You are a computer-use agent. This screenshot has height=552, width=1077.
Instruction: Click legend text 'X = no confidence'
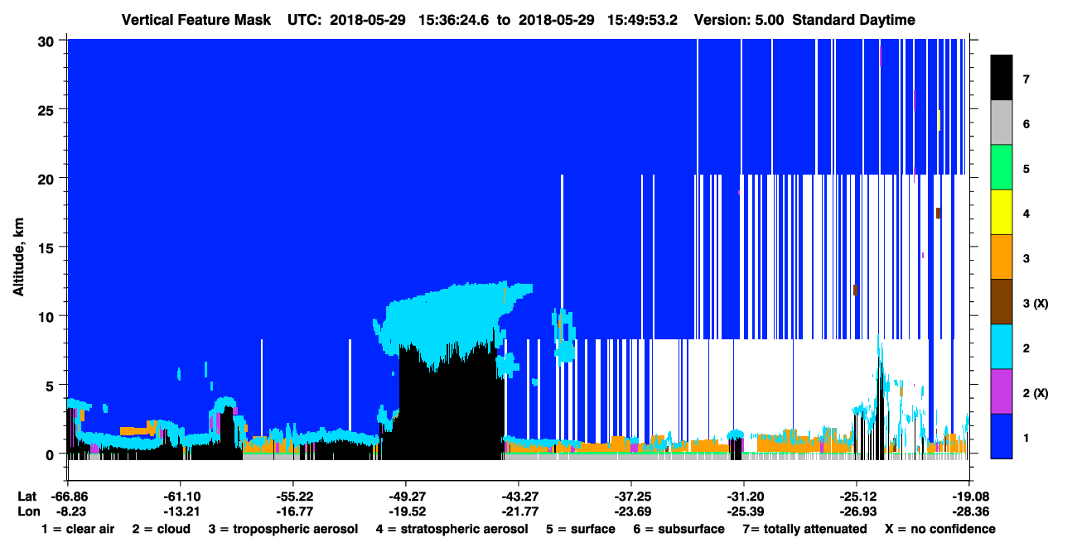click(940, 529)
